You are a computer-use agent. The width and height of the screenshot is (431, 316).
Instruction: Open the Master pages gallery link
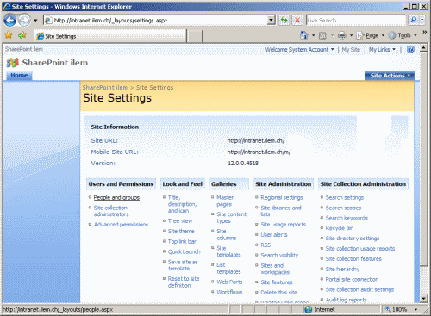225,201
